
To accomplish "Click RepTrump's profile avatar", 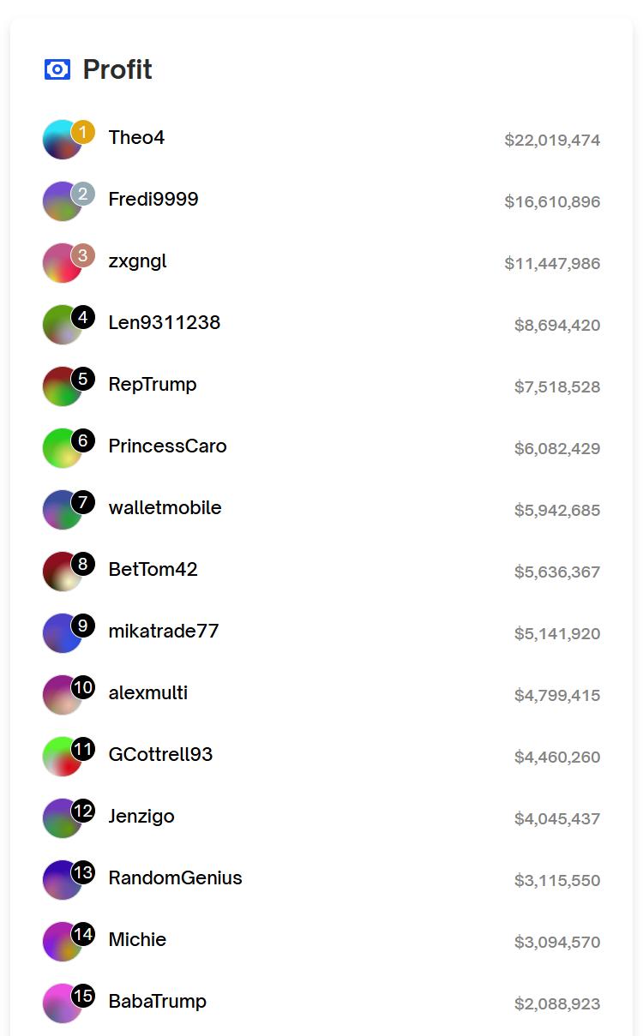I will [60, 388].
